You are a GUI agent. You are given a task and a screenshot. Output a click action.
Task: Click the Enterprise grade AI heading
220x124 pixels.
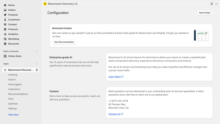(x=60, y=58)
